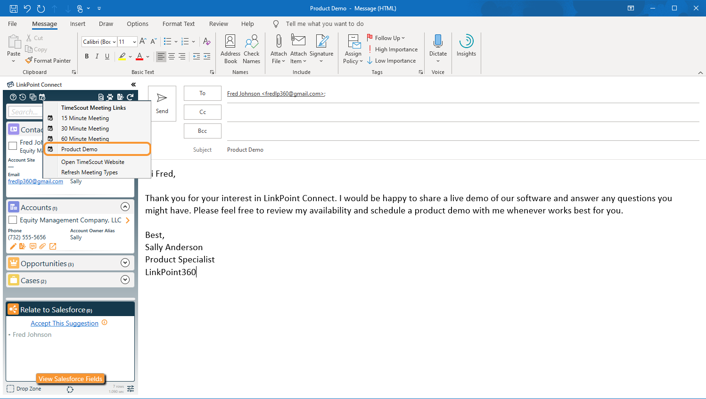Click the Subject field
706x399 pixels.
pos(463,150)
